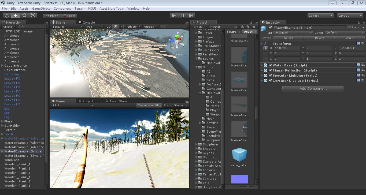This screenshot has width=366, height=195.
Task: Open the Tag dropdown showing Untagged
Action: click(x=293, y=33)
